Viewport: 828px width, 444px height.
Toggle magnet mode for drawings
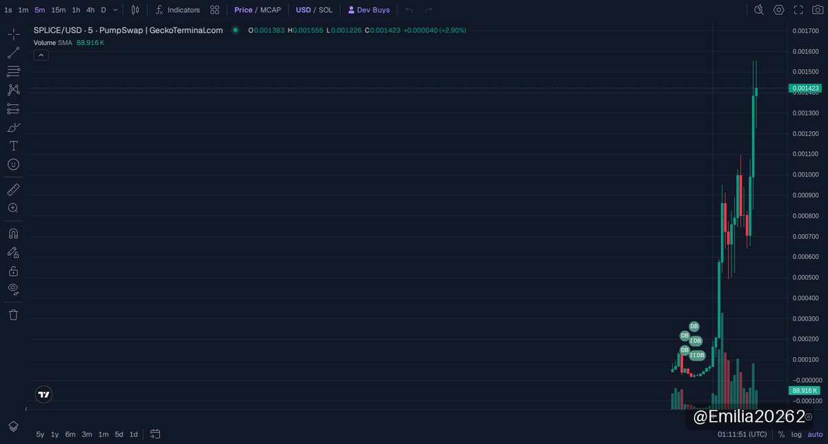point(13,233)
